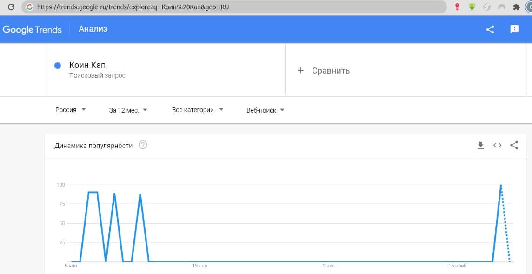532x274 pixels.
Task: Click the blue color dot next to Коин Кап
Action: point(58,66)
